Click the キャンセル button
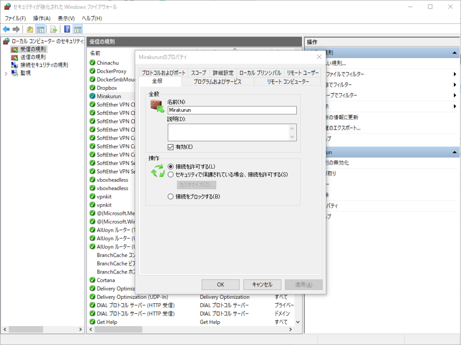 tap(262, 284)
